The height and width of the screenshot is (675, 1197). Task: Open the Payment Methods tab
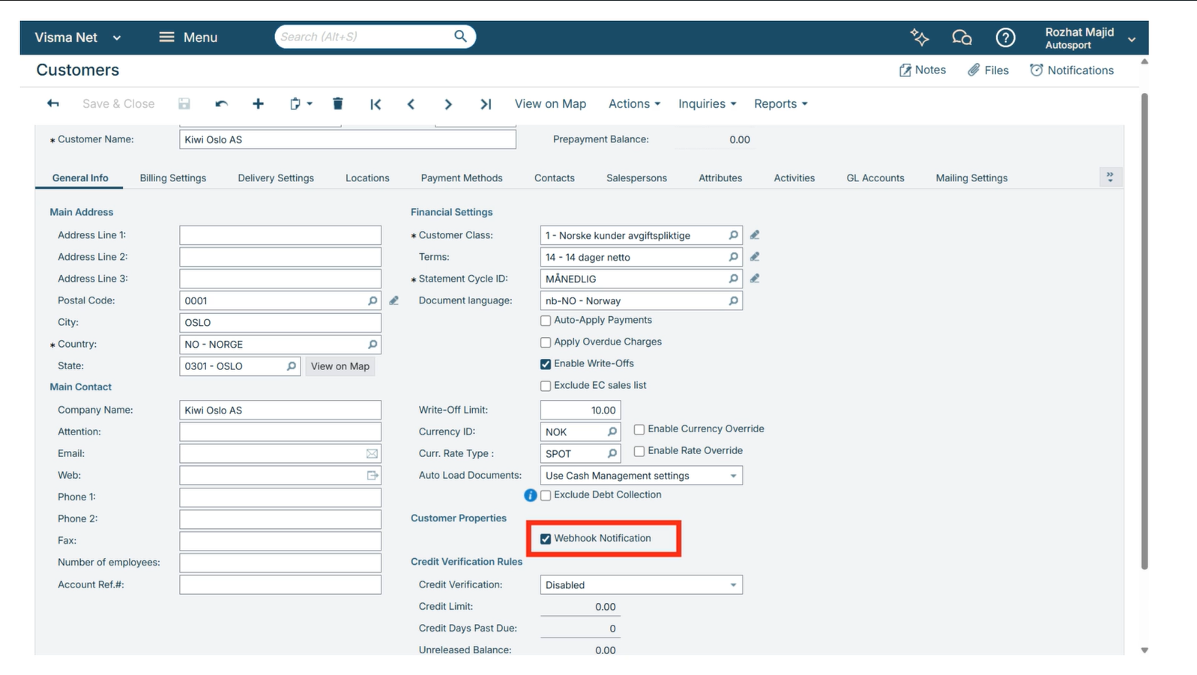462,178
